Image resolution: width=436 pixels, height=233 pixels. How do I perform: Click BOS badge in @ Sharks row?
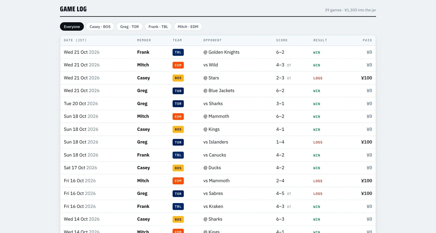point(178,219)
